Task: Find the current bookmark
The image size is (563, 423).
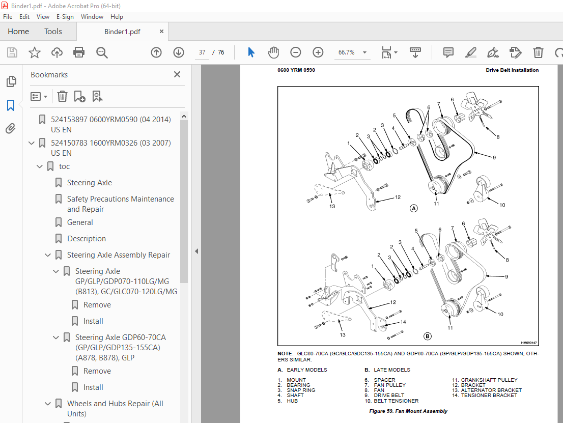Action: (x=97, y=96)
